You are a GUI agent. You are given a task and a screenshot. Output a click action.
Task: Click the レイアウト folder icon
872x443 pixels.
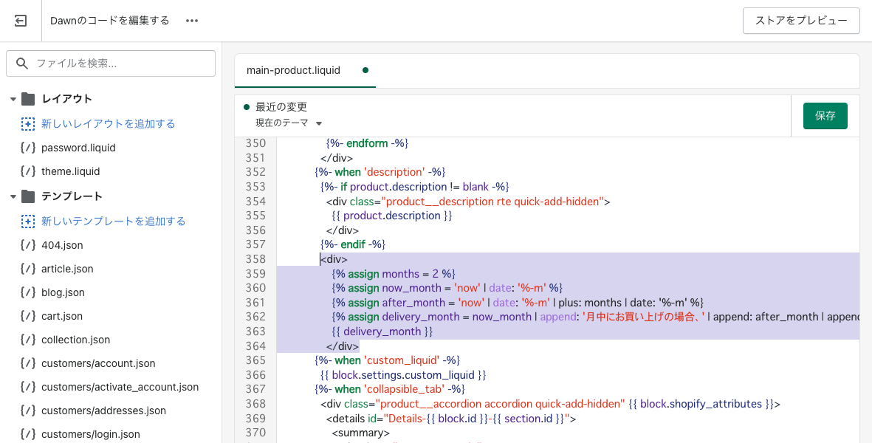(x=28, y=99)
